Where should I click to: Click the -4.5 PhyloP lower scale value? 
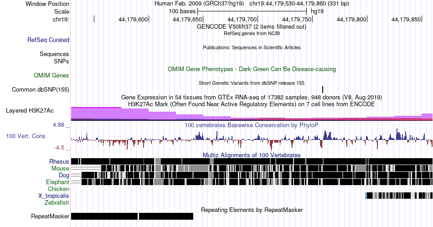[x=59, y=148]
